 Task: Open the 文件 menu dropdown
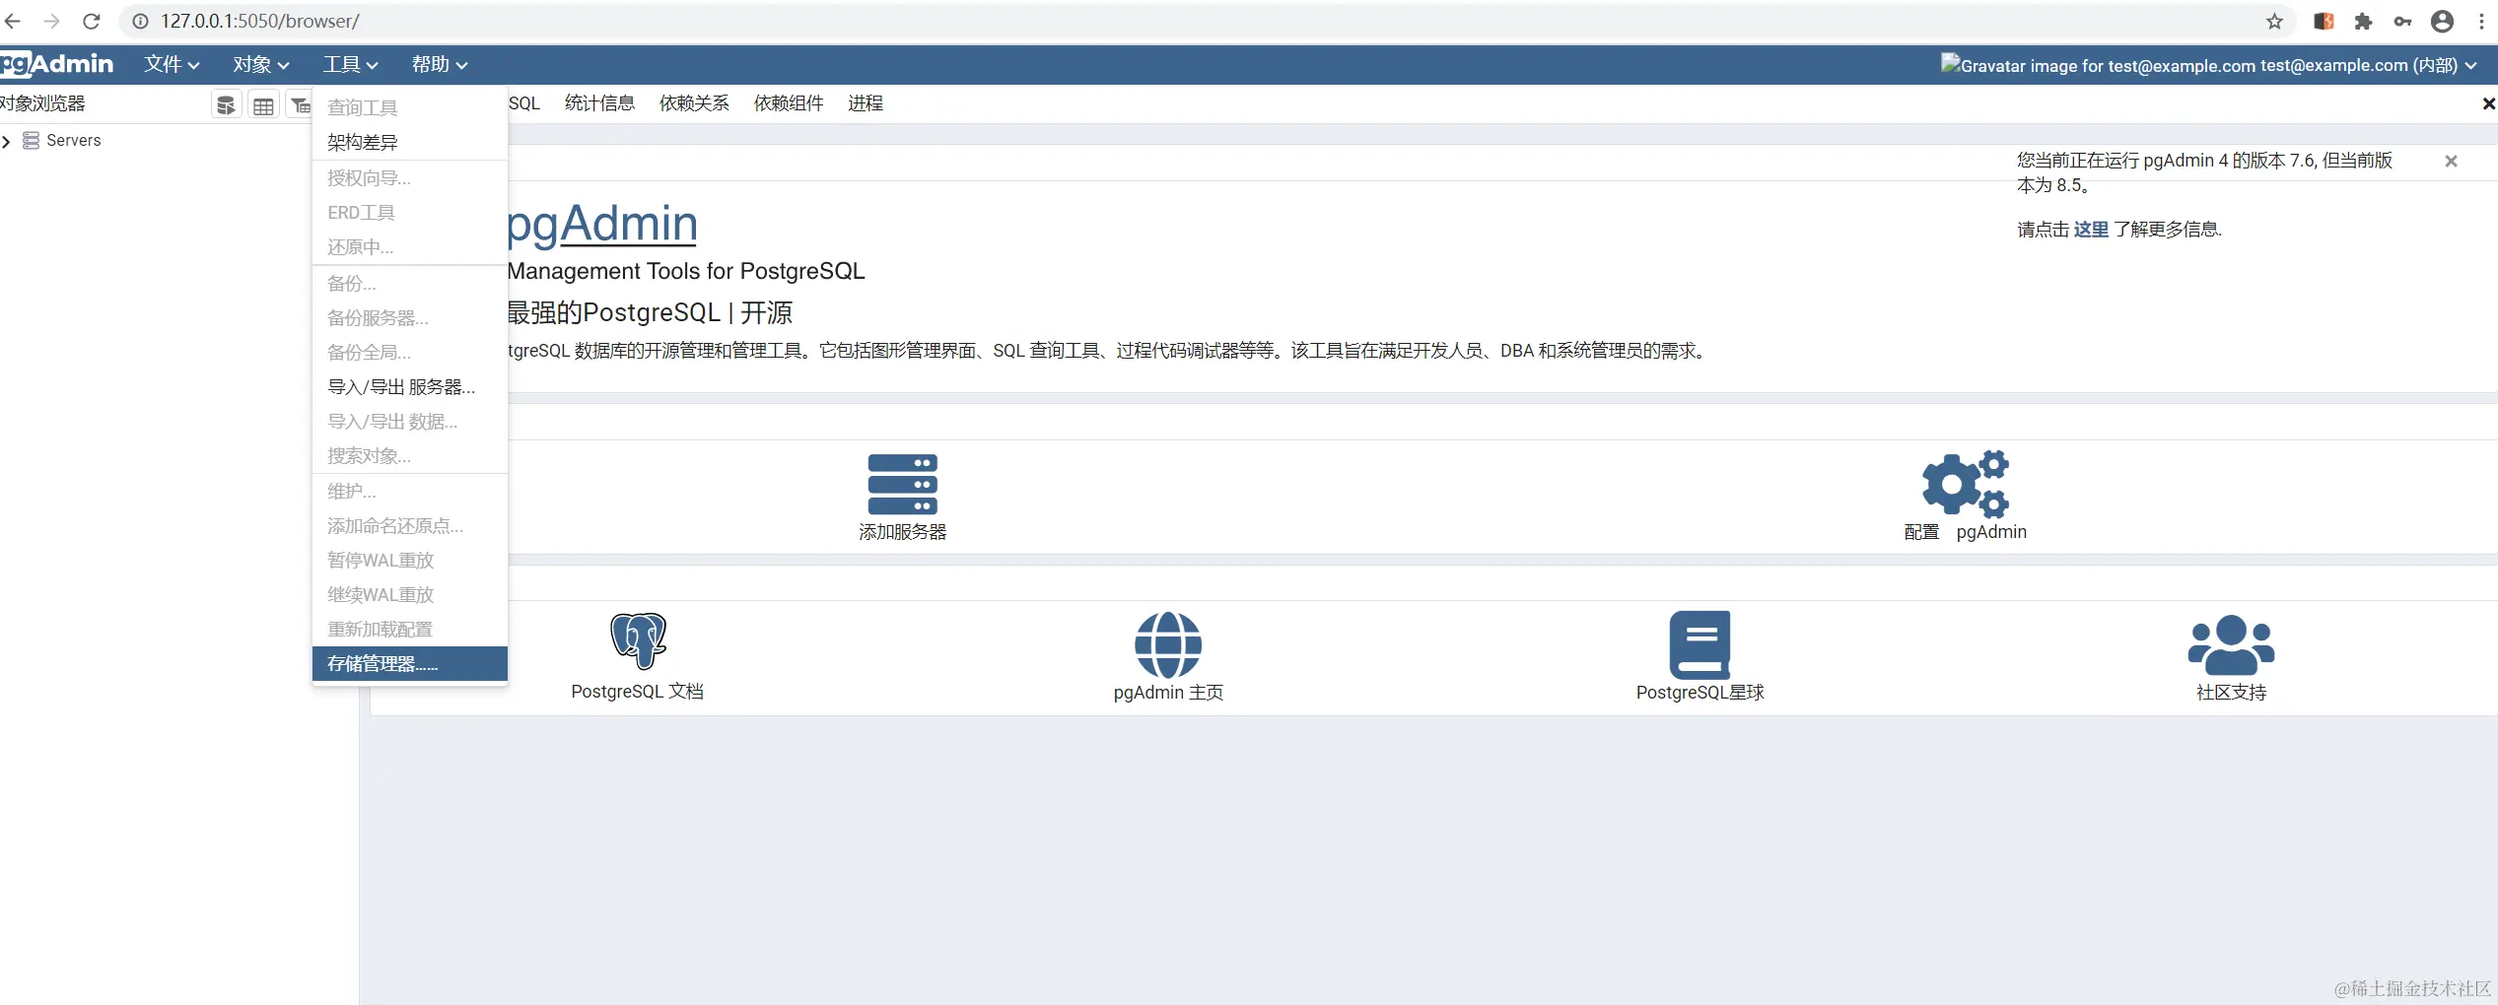point(172,64)
